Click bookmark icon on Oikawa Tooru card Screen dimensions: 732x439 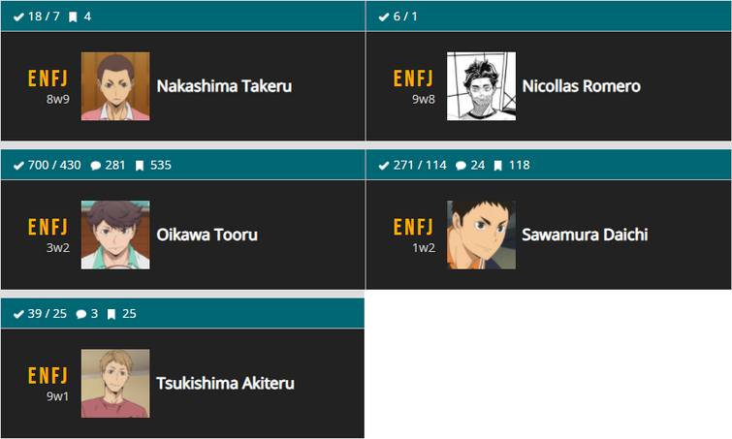[139, 166]
